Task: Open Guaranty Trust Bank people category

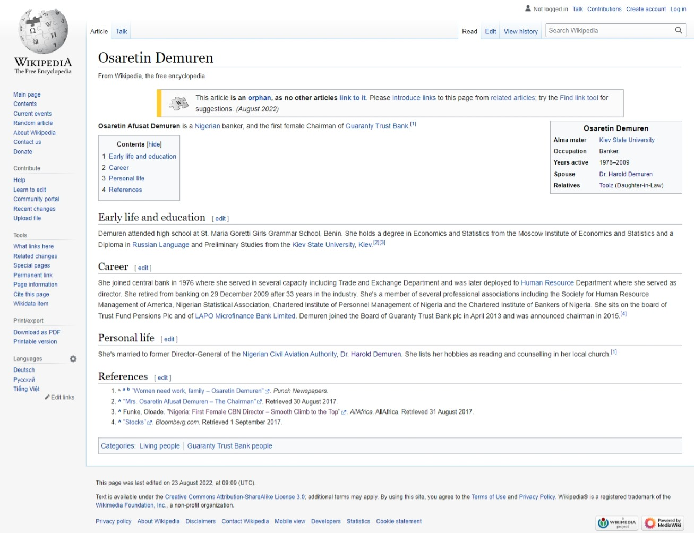Action: click(x=229, y=446)
